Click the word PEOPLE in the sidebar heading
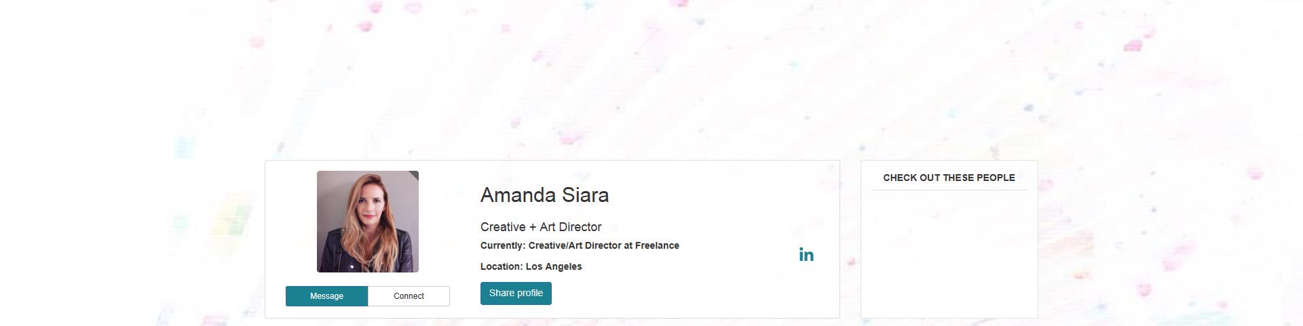Screen dimensions: 1303x326 click(x=996, y=178)
